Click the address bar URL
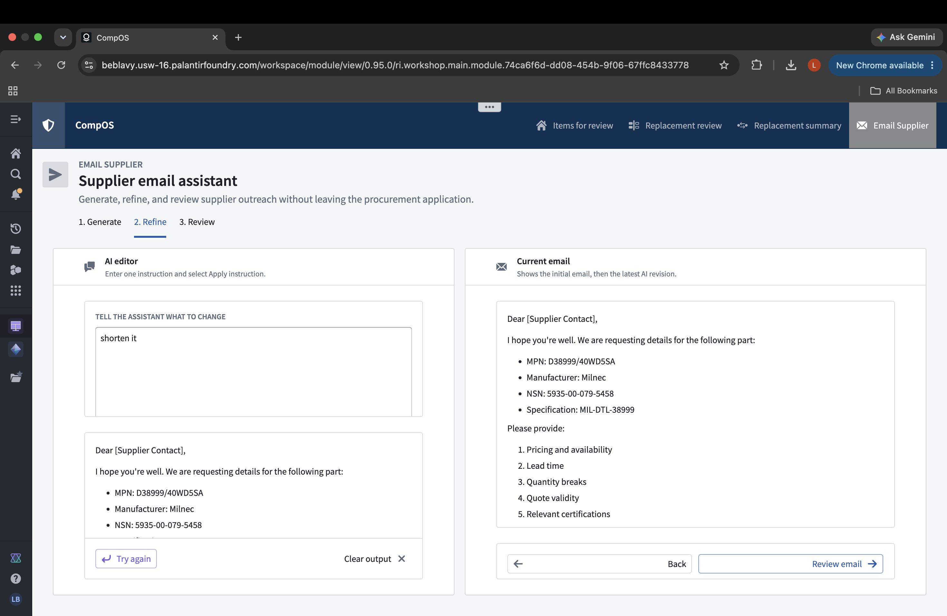The image size is (947, 616). (x=395, y=65)
